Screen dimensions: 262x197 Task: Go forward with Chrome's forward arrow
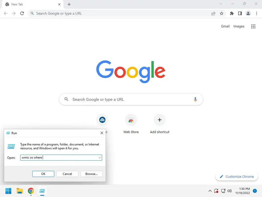coord(14,13)
